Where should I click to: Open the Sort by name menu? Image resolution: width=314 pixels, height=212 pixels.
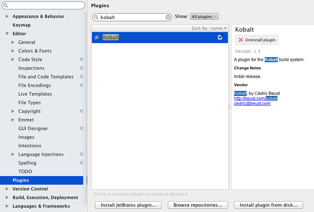[209, 28]
